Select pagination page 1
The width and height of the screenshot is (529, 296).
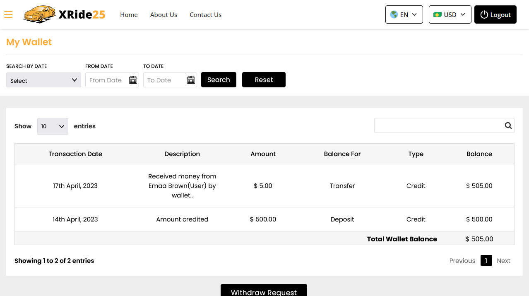coord(486,260)
